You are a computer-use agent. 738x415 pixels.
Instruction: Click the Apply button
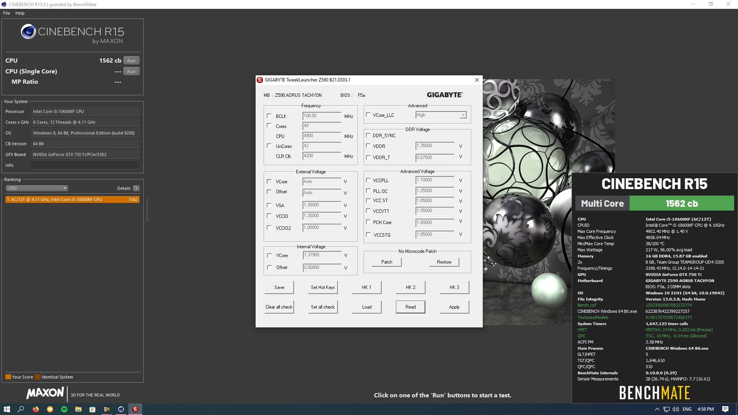pos(454,307)
